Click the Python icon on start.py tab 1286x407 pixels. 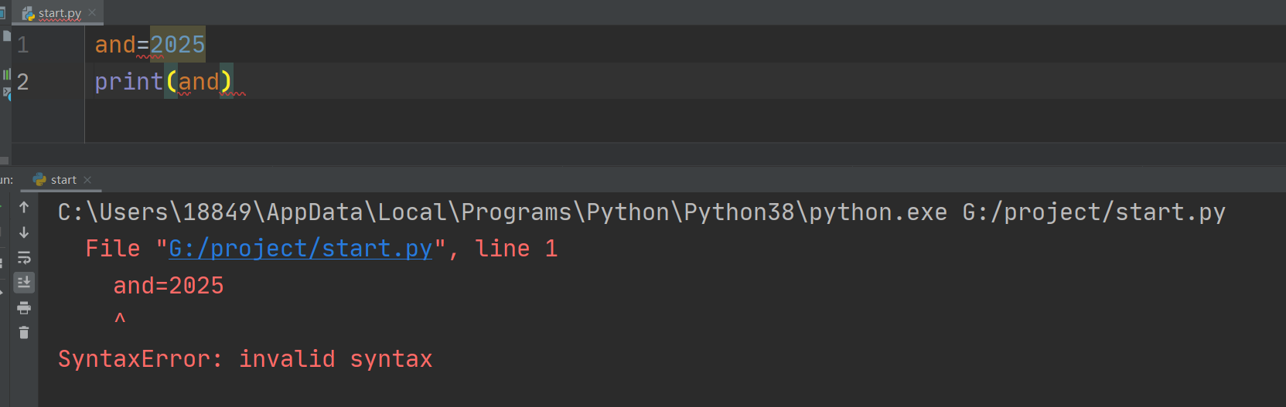coord(29,13)
